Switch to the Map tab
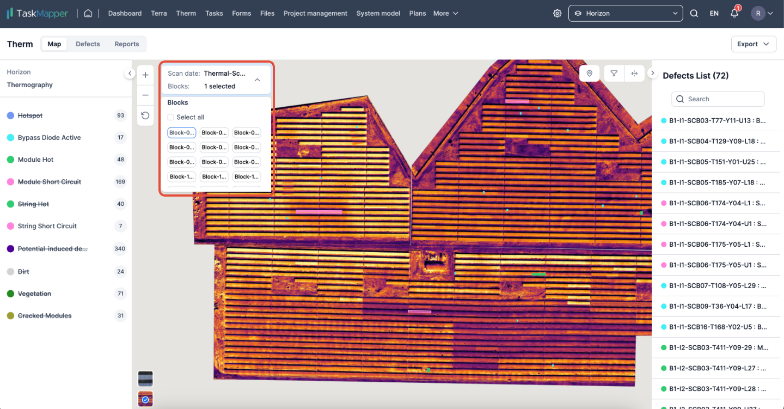The width and height of the screenshot is (784, 409). coord(54,44)
